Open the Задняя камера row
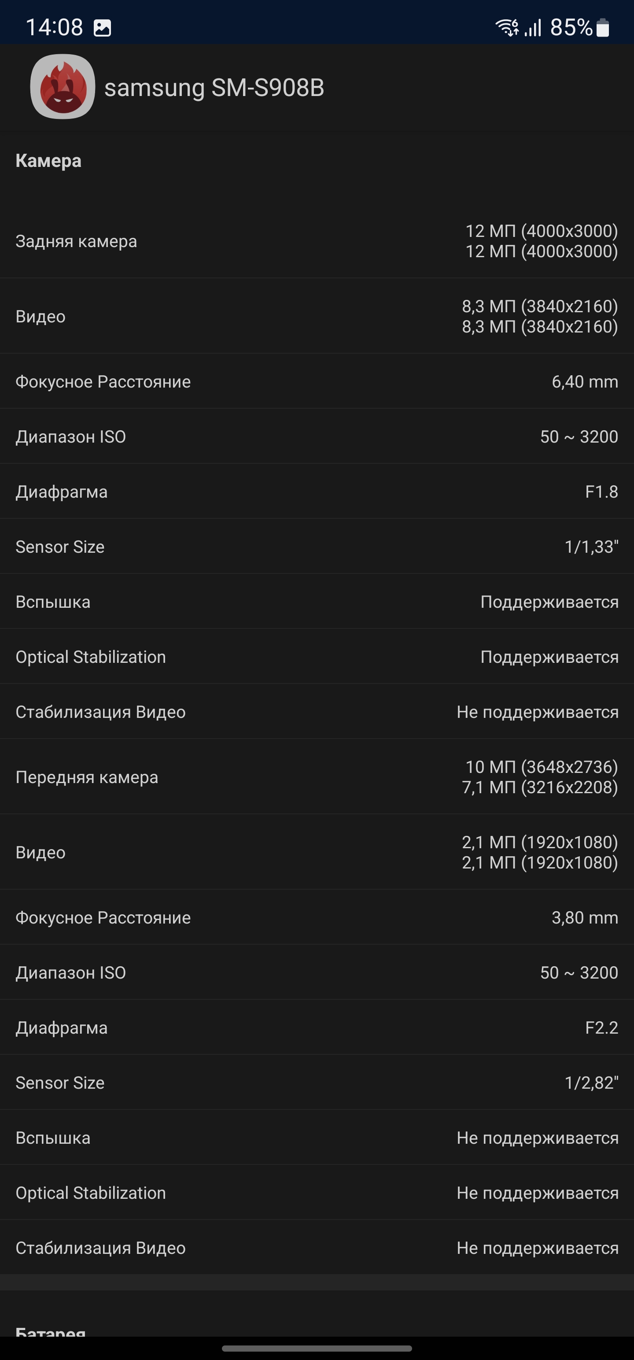634x1360 pixels. 317,241
